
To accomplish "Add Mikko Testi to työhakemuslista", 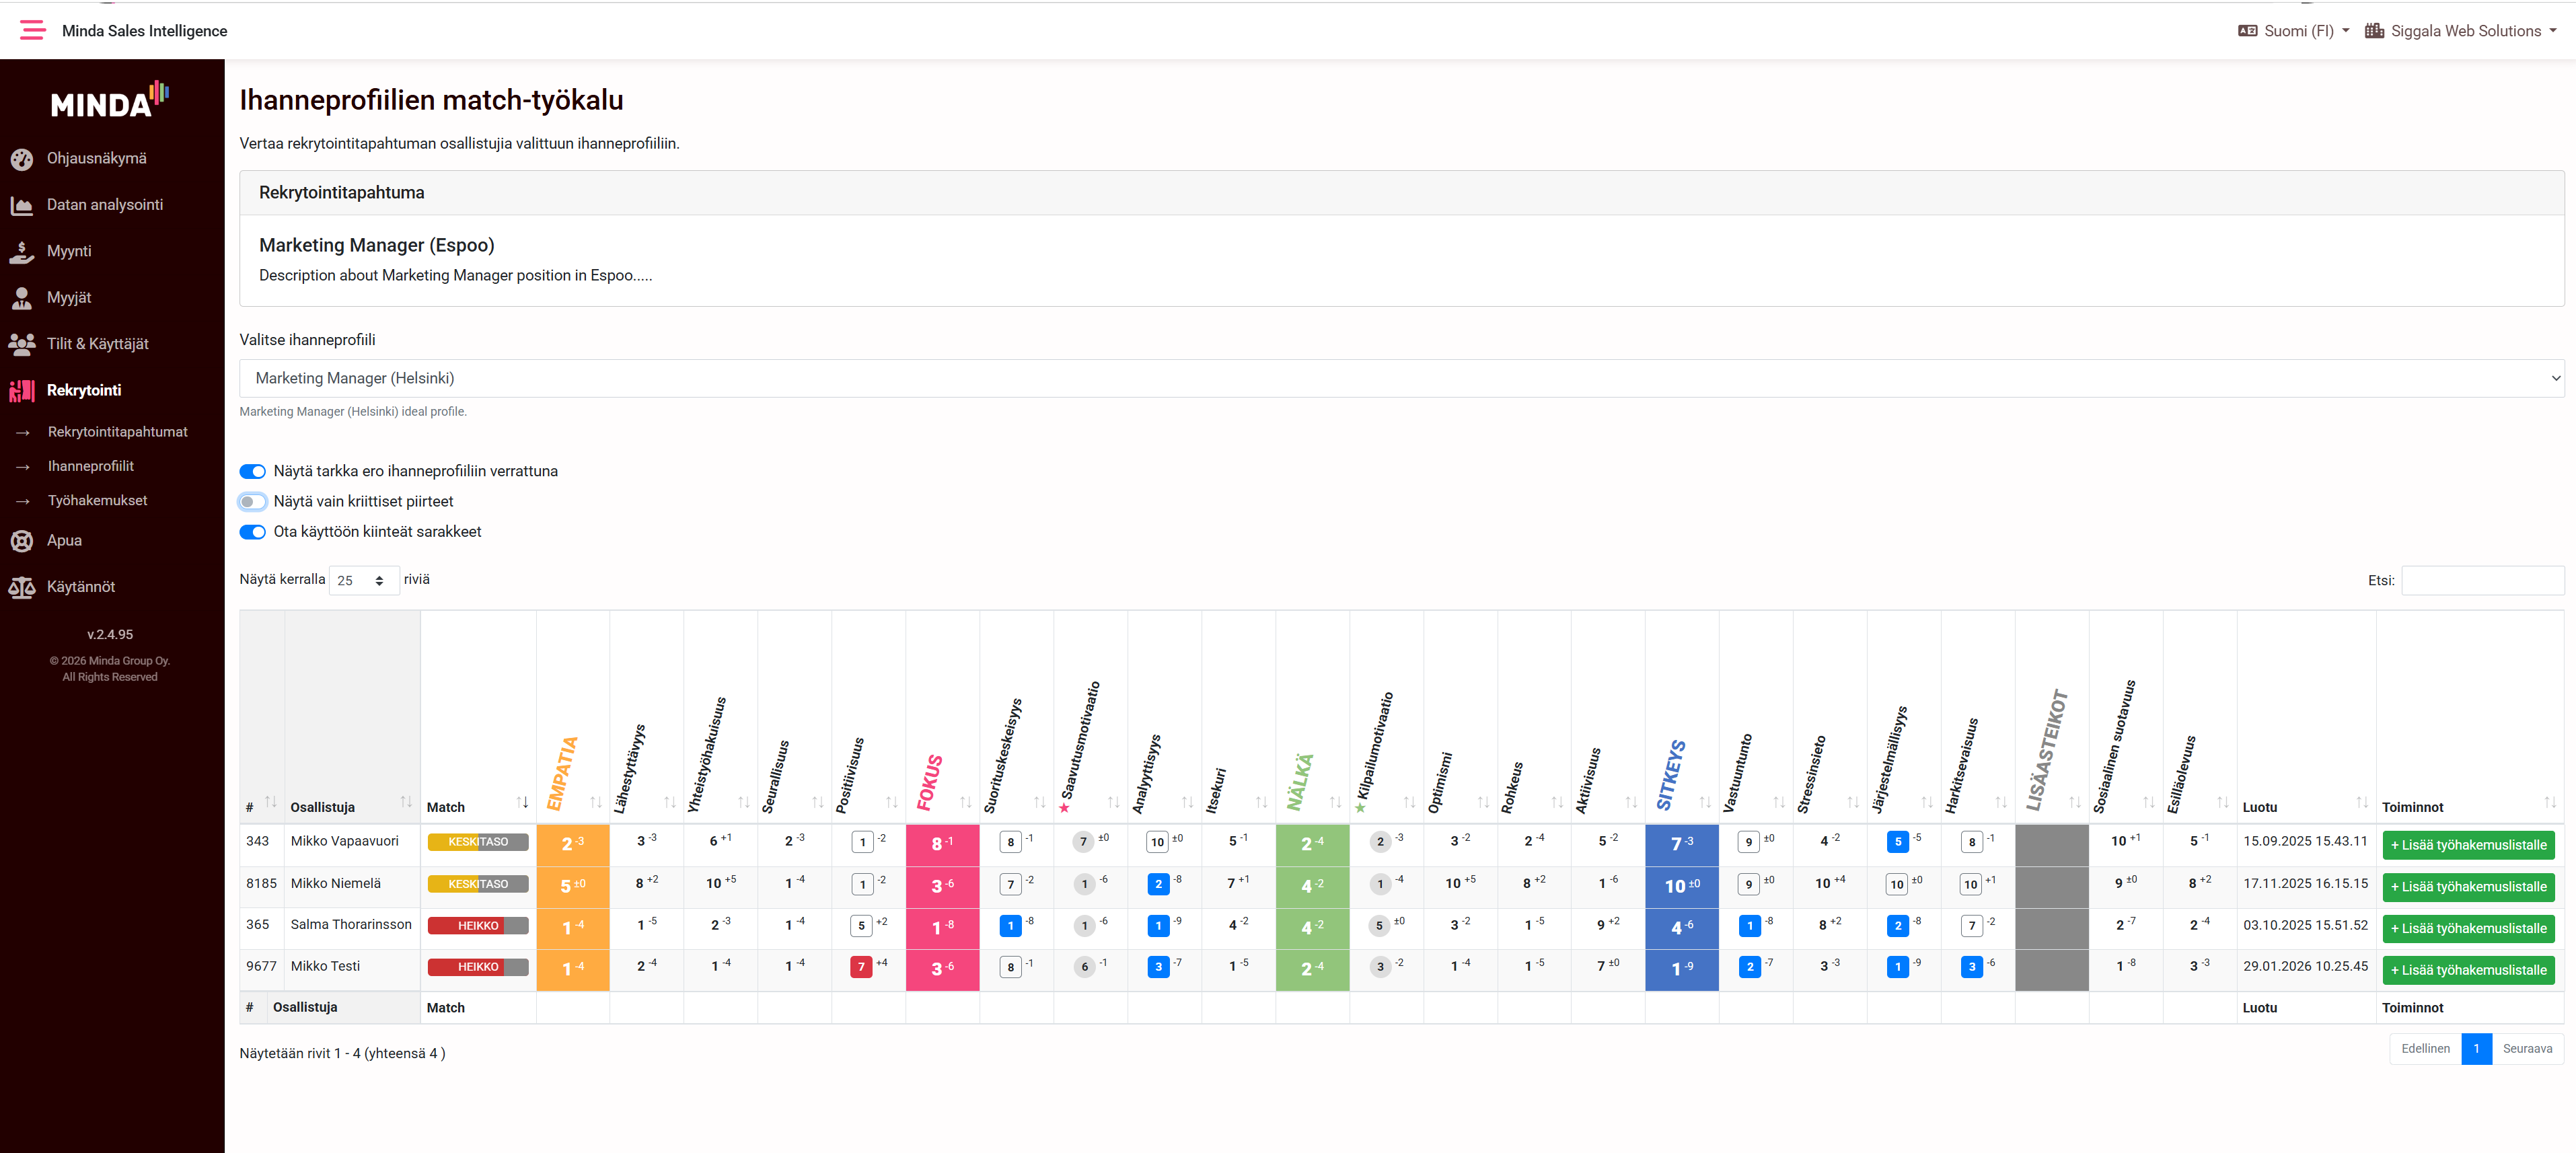I will coord(2469,970).
